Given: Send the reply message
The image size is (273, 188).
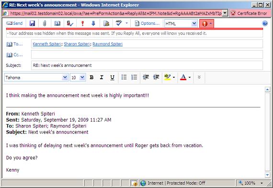Looking at the screenshot, I should click(x=14, y=23).
